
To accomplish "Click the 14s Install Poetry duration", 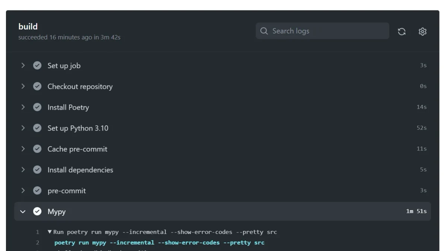I will (422, 107).
